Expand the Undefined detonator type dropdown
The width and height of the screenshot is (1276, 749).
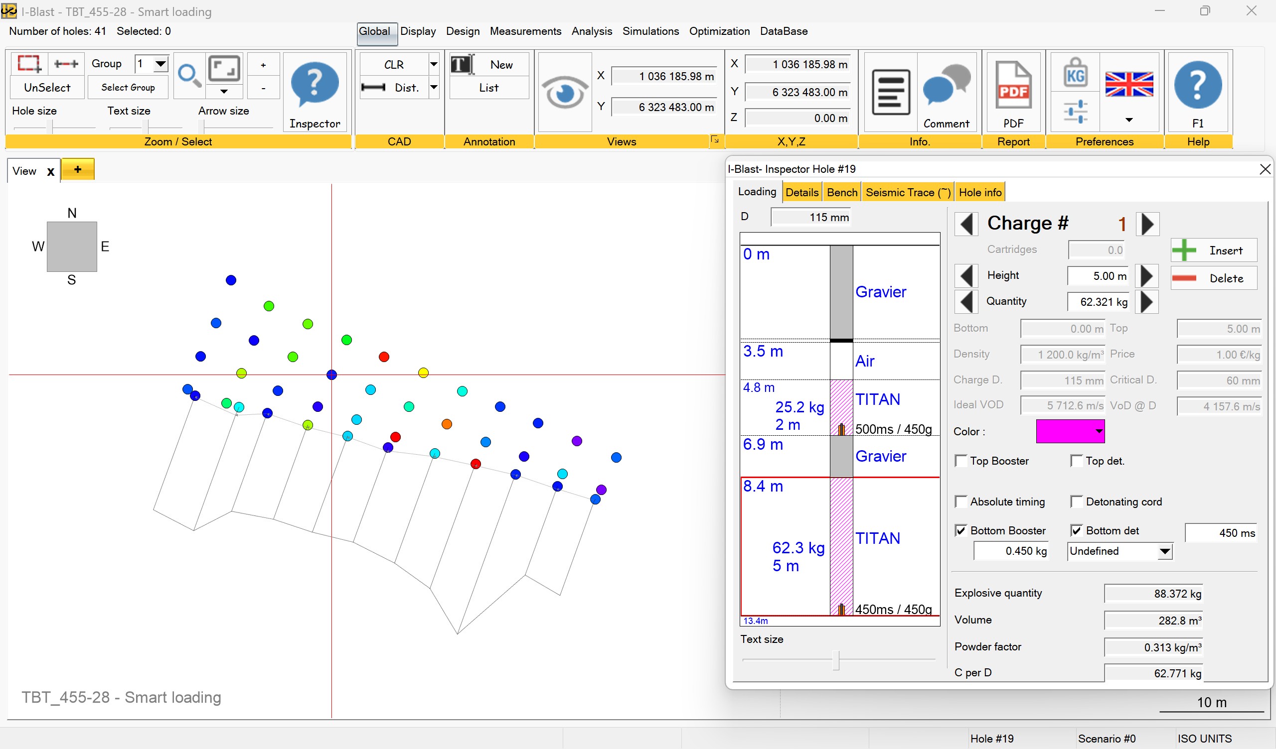1165,551
